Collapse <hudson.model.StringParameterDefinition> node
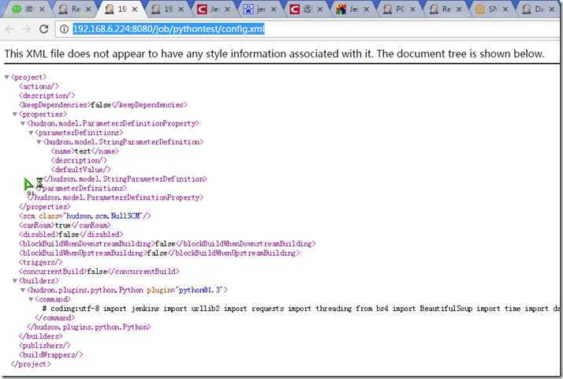This screenshot has width=563, height=379. [39, 142]
